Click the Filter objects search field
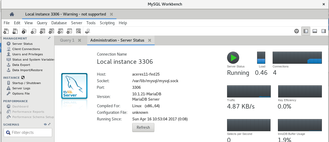Image resolution: width=329 pixels, height=142 pixels. click(x=28, y=133)
